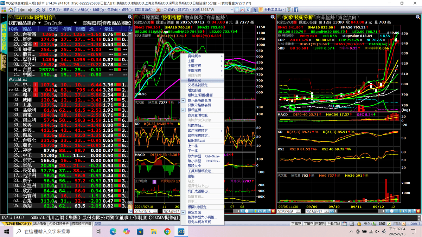The width and height of the screenshot is (422, 237).
Task: Click middle chart horizontal time scrollbar
Action: click(232, 211)
